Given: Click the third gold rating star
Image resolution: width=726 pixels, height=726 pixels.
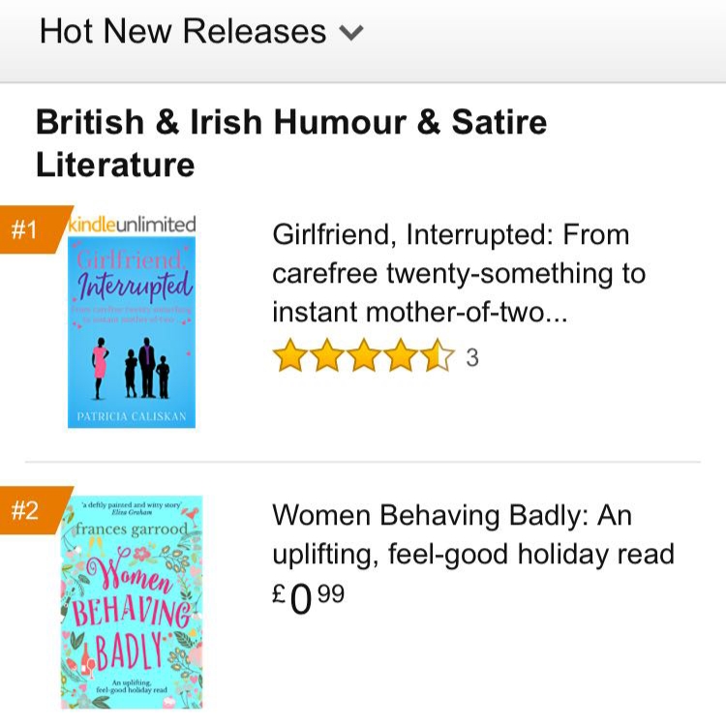Looking at the screenshot, I should coord(363,357).
